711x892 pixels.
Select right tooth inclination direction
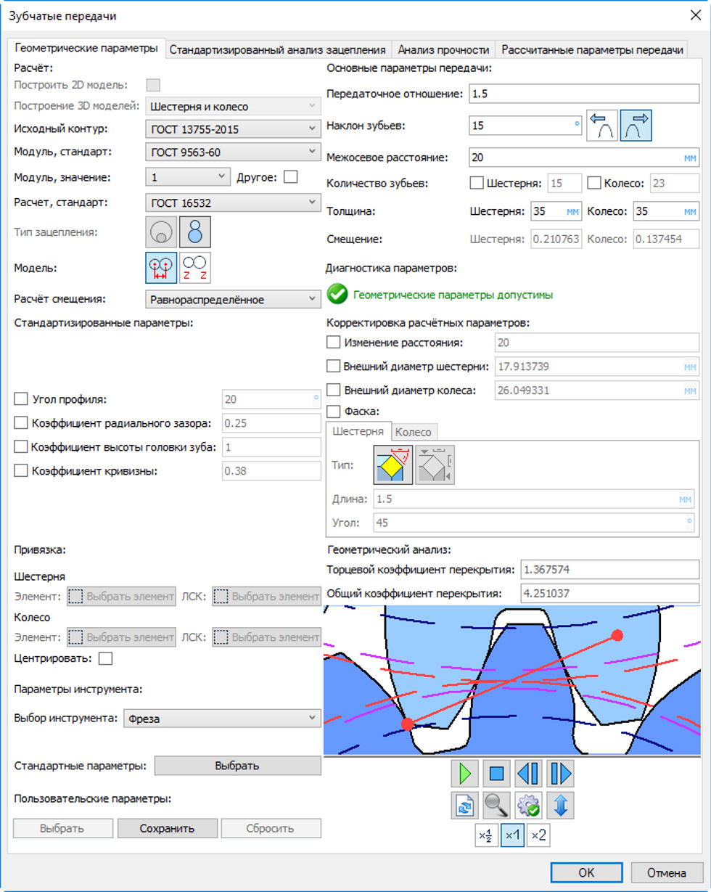coord(636,126)
